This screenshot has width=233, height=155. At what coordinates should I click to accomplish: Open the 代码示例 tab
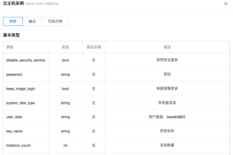(55, 21)
